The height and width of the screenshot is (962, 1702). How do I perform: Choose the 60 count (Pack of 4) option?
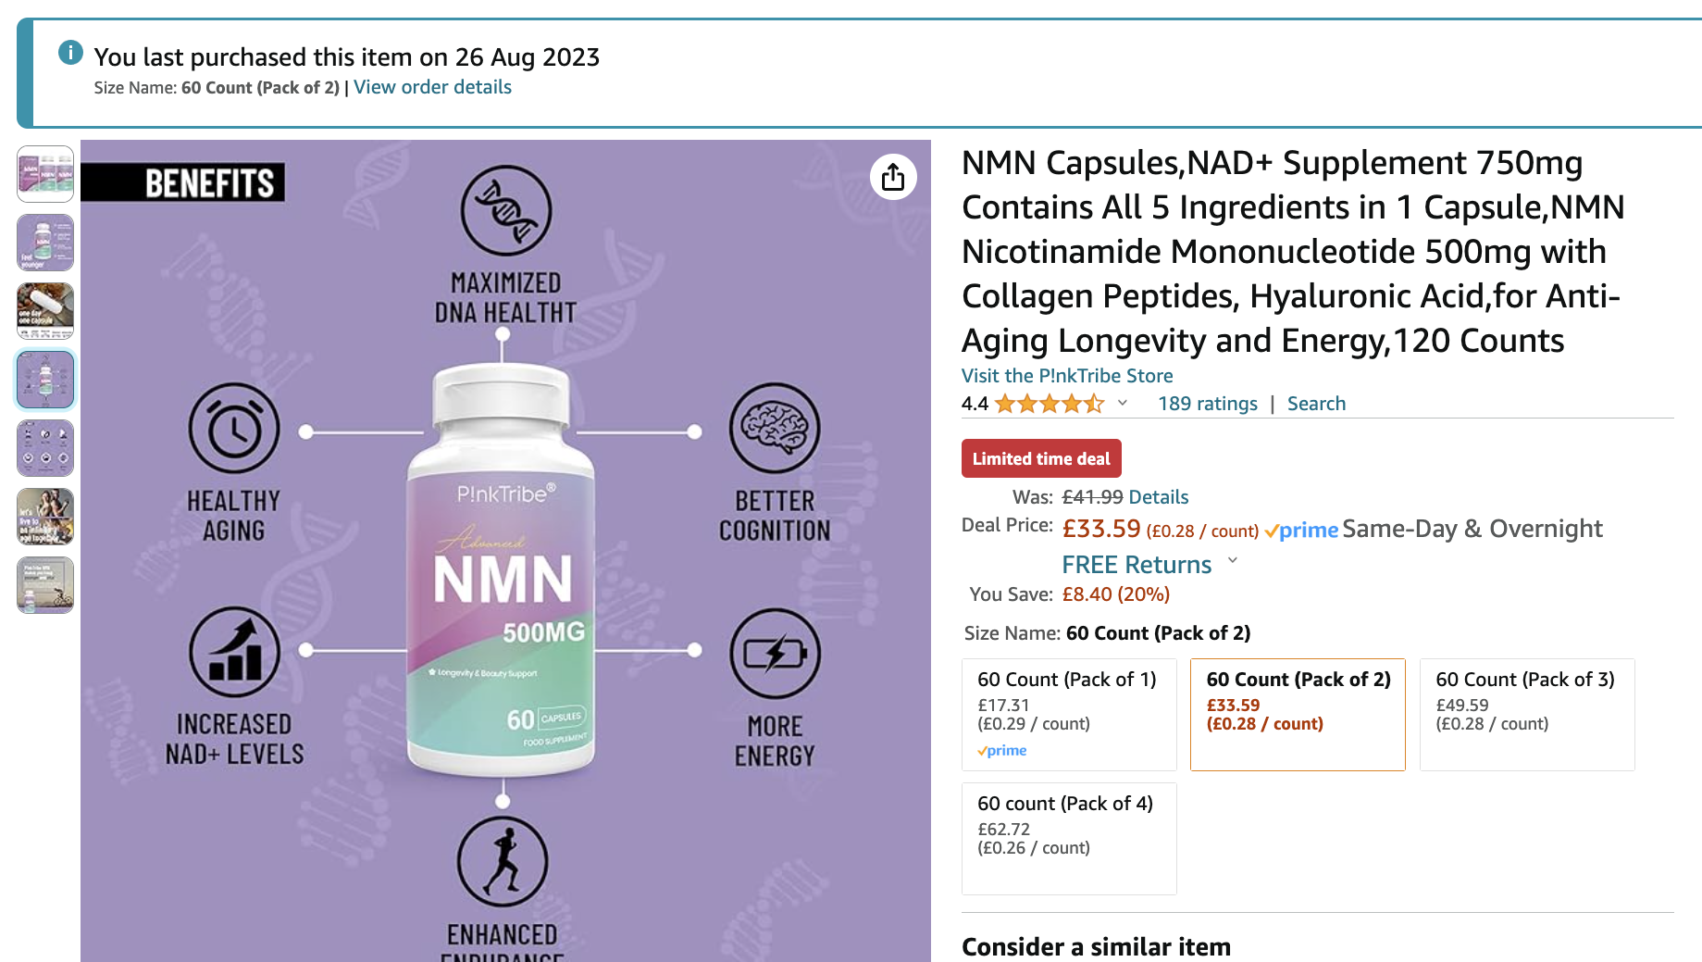tap(1068, 838)
